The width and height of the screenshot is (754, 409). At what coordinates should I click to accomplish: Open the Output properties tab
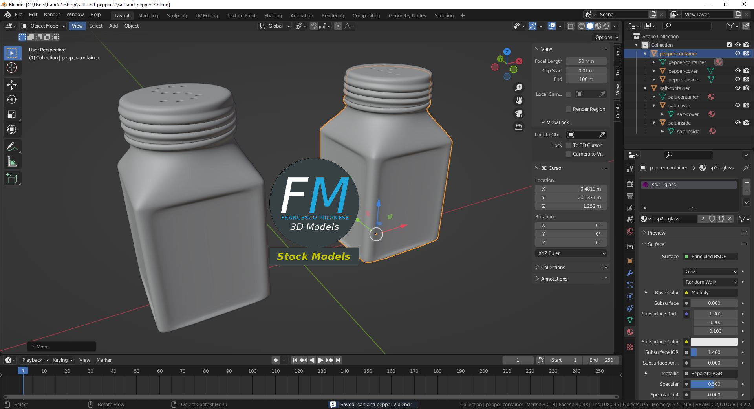tap(630, 196)
